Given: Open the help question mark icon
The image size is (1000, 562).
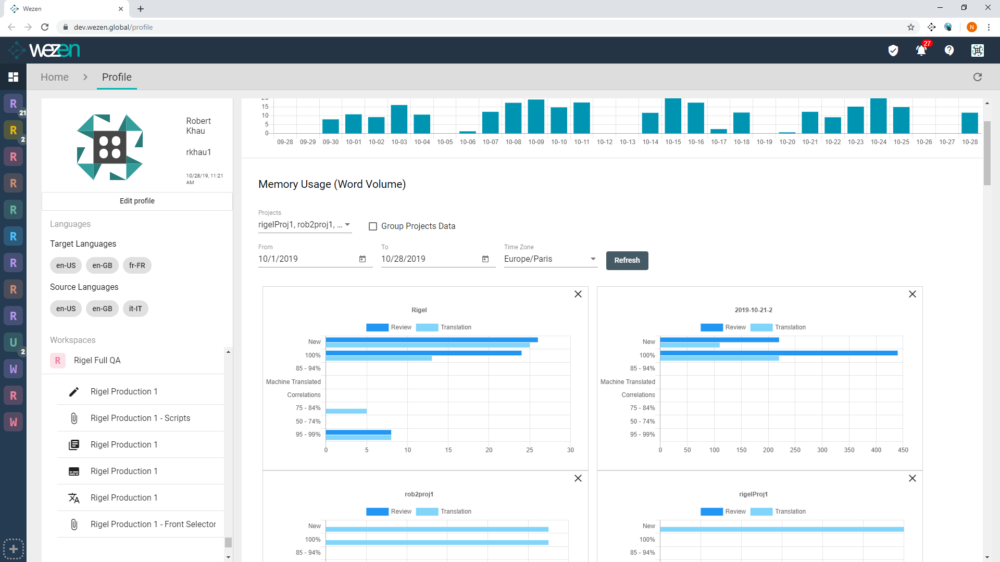Looking at the screenshot, I should (x=949, y=50).
